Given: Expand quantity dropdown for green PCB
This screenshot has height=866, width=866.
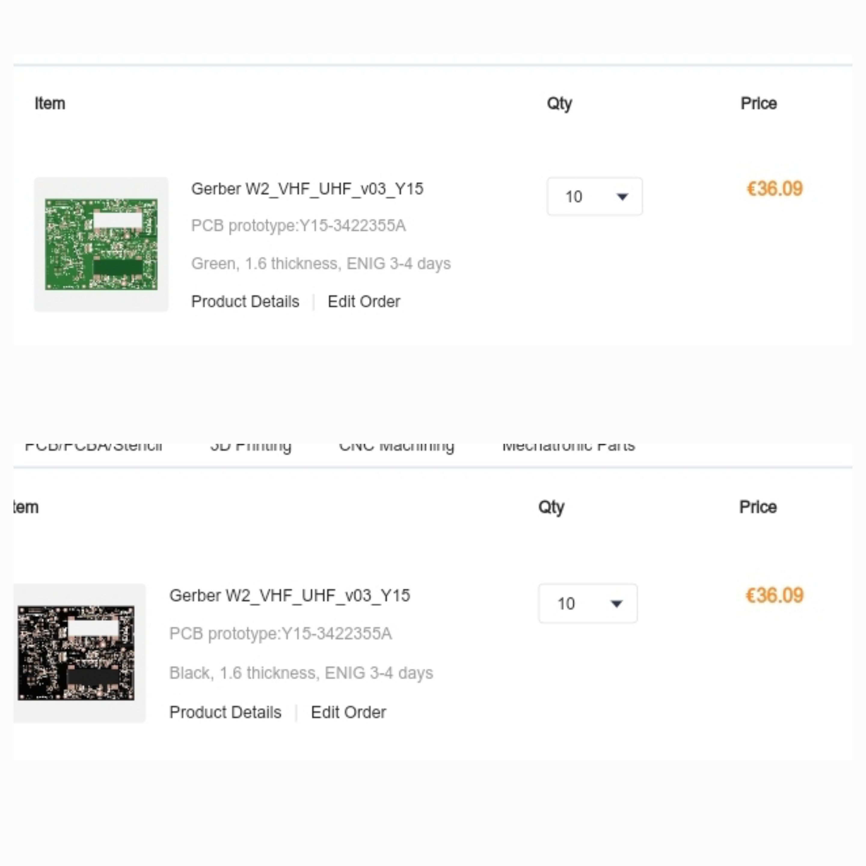Looking at the screenshot, I should click(x=594, y=196).
